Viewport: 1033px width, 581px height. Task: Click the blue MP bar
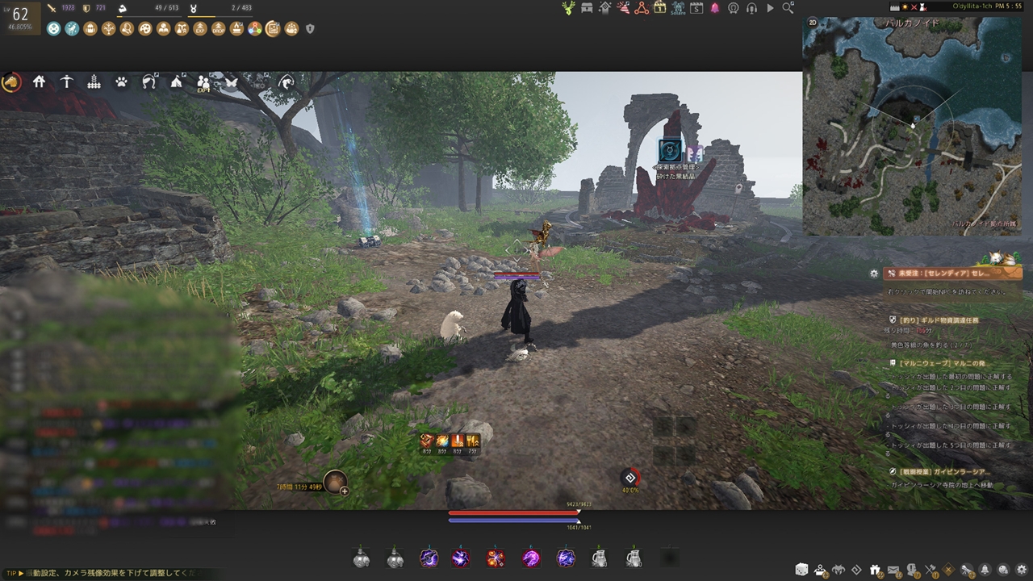514,520
